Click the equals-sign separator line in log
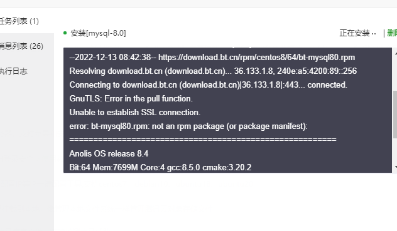Viewport: 397px width, 231px height. click(x=203, y=140)
